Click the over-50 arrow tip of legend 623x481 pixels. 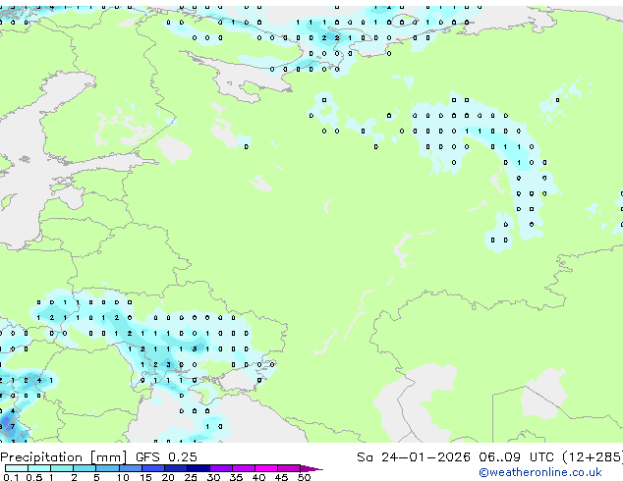311,468
